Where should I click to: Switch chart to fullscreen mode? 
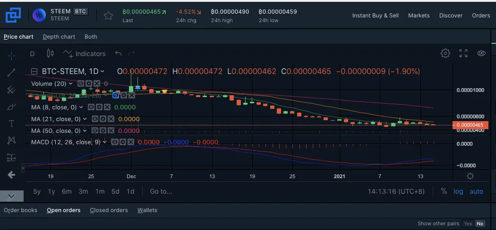tap(463, 53)
